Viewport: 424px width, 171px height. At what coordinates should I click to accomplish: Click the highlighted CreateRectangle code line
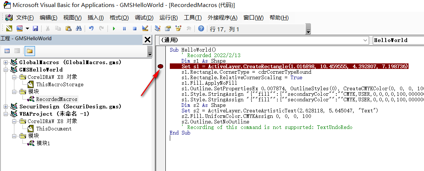[289, 66]
